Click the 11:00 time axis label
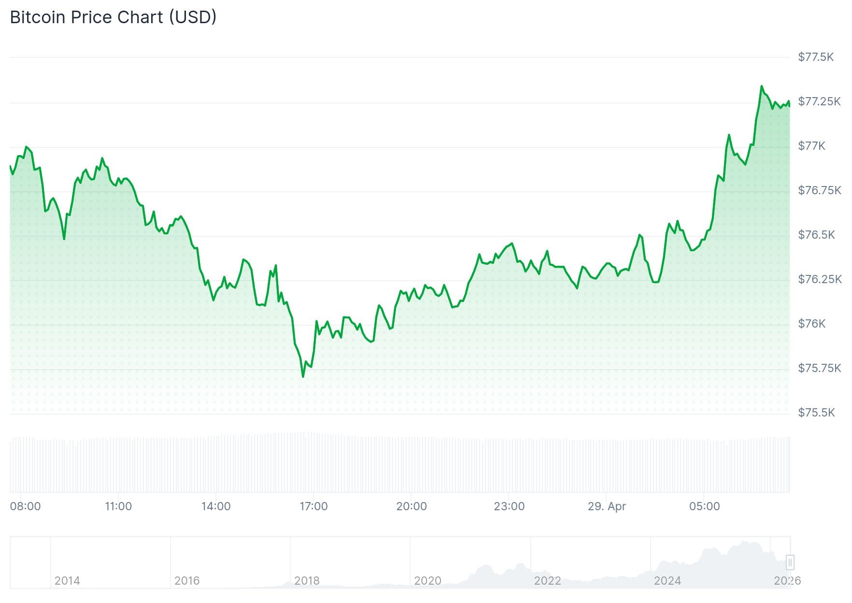Screen dimensions: 852x603 [x=118, y=506]
